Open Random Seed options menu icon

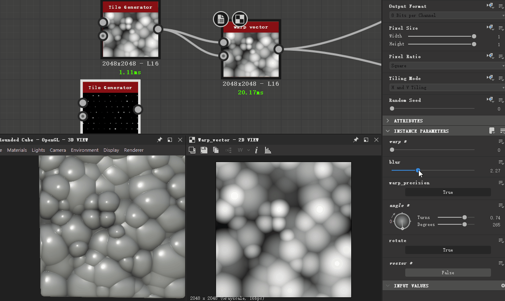coord(501,100)
